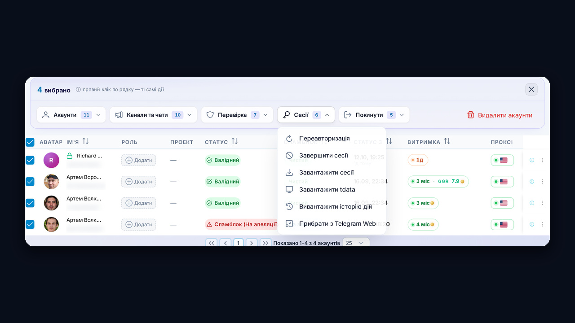Click the lock icon next to Richard
Screen dimensions: 575x323
point(70,156)
